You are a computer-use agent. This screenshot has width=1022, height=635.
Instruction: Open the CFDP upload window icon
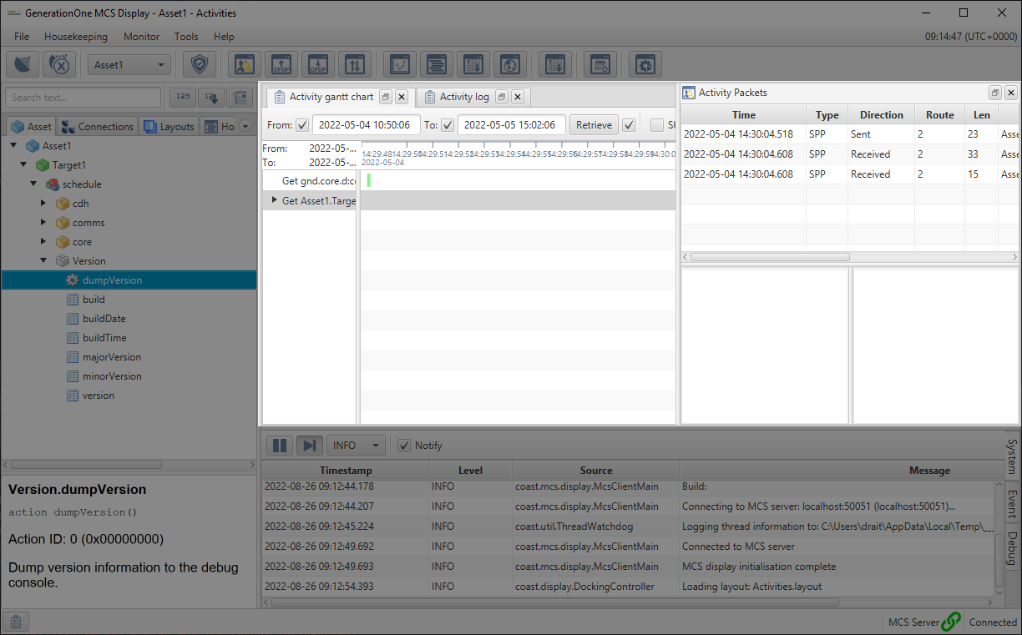coord(281,64)
